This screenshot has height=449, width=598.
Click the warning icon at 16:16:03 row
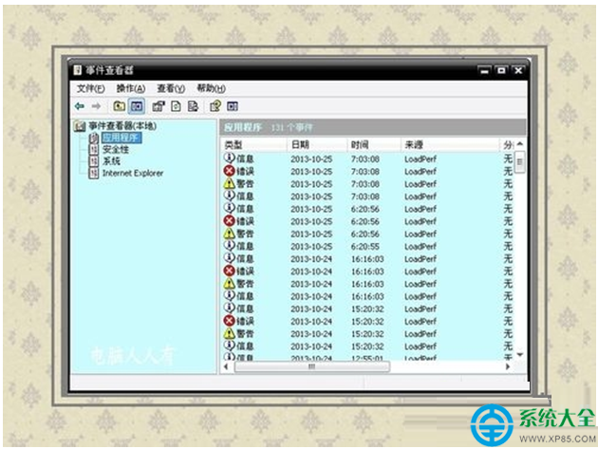pos(229,284)
